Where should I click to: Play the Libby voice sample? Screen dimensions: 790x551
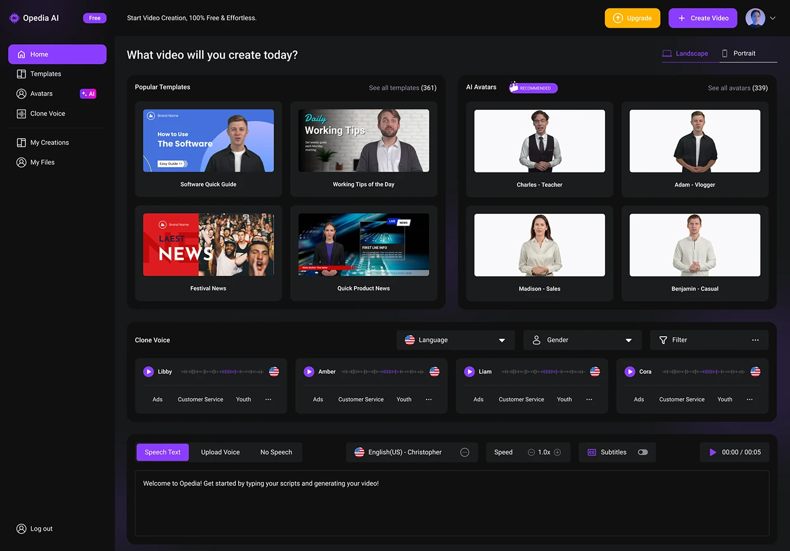click(x=148, y=372)
